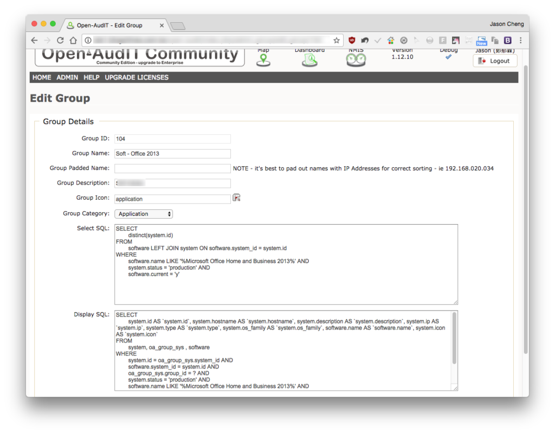Click the Display SQL vertical scrollbar
The width and height of the screenshot is (555, 434).
(454, 338)
